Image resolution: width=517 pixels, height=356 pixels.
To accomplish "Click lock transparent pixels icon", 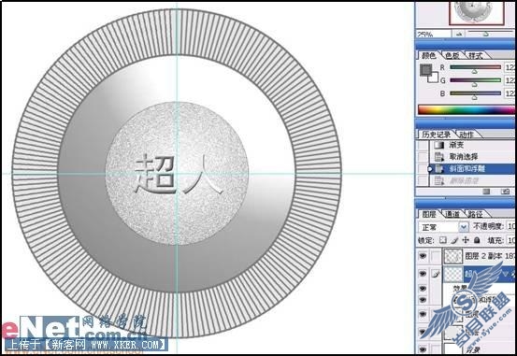I will [x=443, y=240].
